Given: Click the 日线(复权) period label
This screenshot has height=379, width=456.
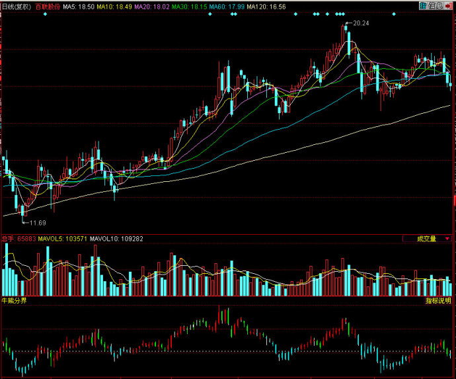Looking at the screenshot, I should (x=17, y=7).
